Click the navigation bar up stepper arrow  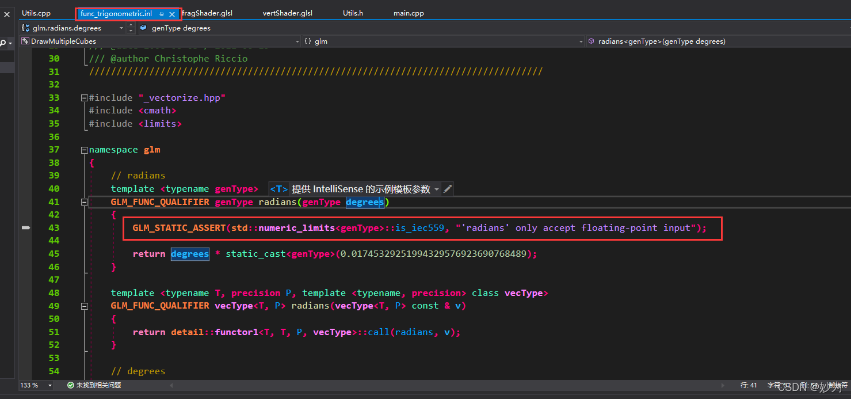131,25
